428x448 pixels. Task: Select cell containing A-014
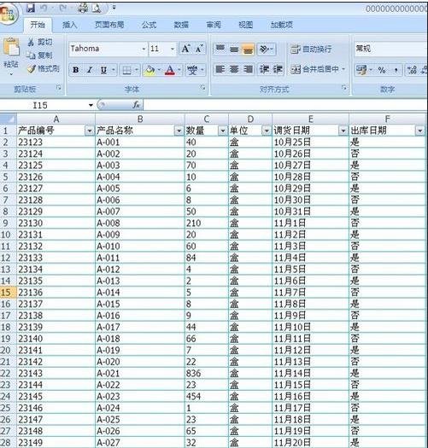(x=140, y=293)
